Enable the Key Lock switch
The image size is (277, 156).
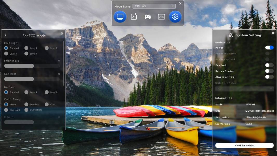269,65
